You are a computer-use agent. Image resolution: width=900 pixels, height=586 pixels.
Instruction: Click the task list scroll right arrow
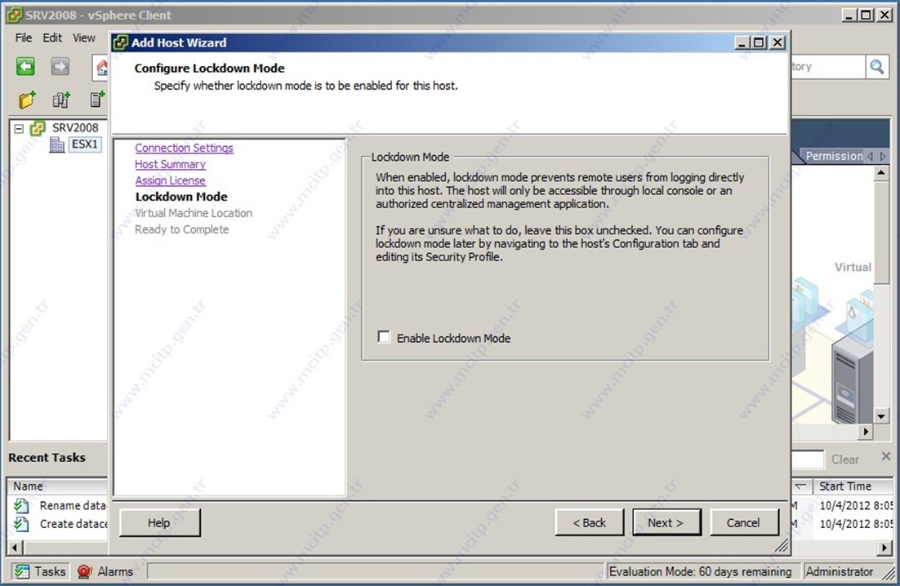(x=885, y=548)
